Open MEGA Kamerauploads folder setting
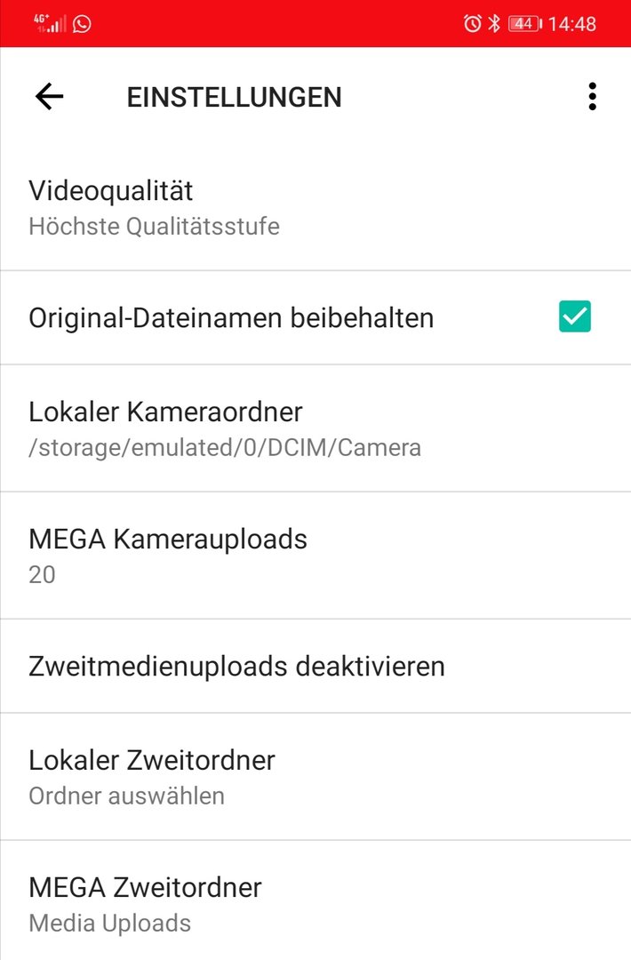631x960 pixels. click(x=315, y=556)
